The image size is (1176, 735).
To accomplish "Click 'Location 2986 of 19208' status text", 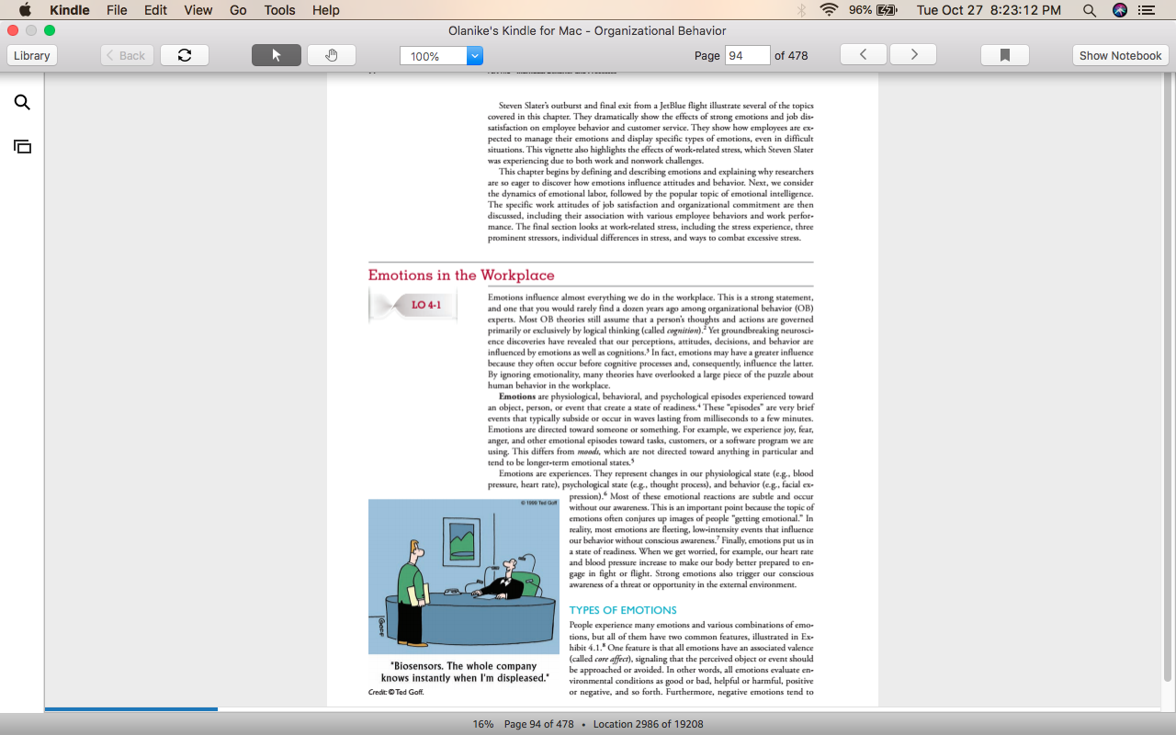I will coord(649,724).
